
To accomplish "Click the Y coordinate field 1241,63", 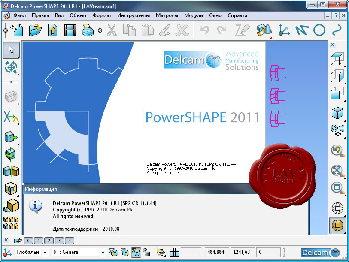I will tap(242, 252).
